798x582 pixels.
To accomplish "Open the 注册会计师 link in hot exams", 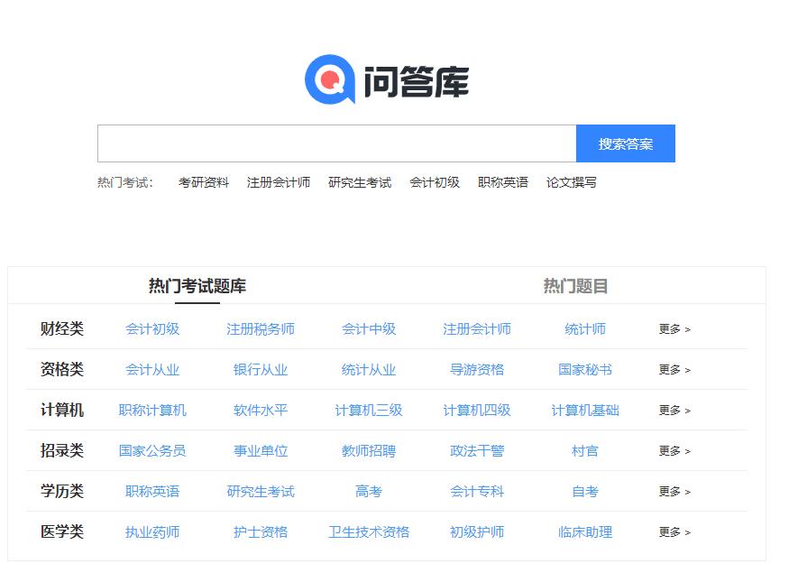I will [278, 181].
